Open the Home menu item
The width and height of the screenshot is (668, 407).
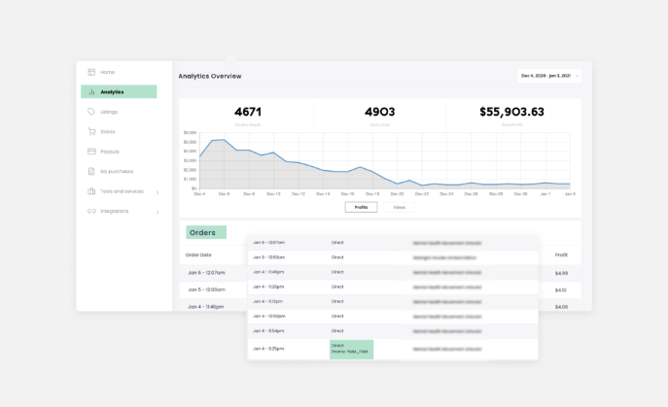point(107,72)
